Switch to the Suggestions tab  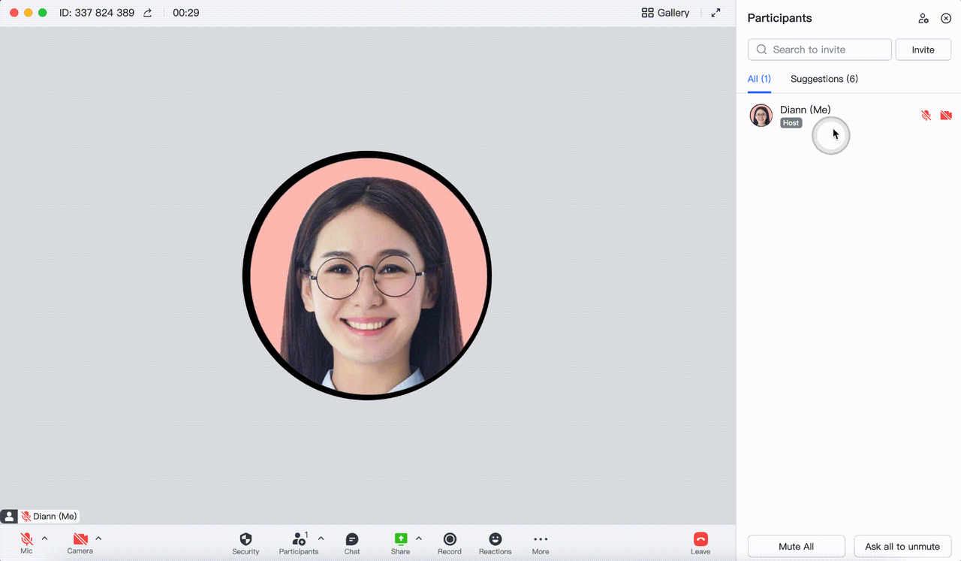click(x=824, y=79)
